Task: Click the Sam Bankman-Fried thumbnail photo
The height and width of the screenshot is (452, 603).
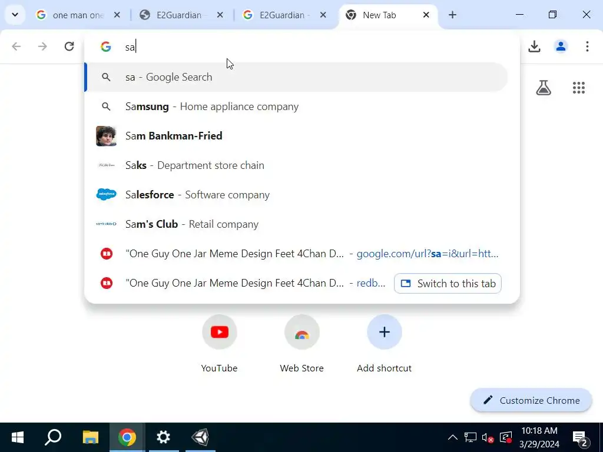Action: pyautogui.click(x=106, y=136)
